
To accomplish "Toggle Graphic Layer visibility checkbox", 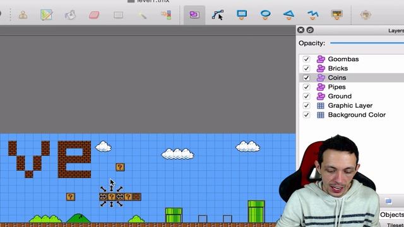I will [306, 105].
